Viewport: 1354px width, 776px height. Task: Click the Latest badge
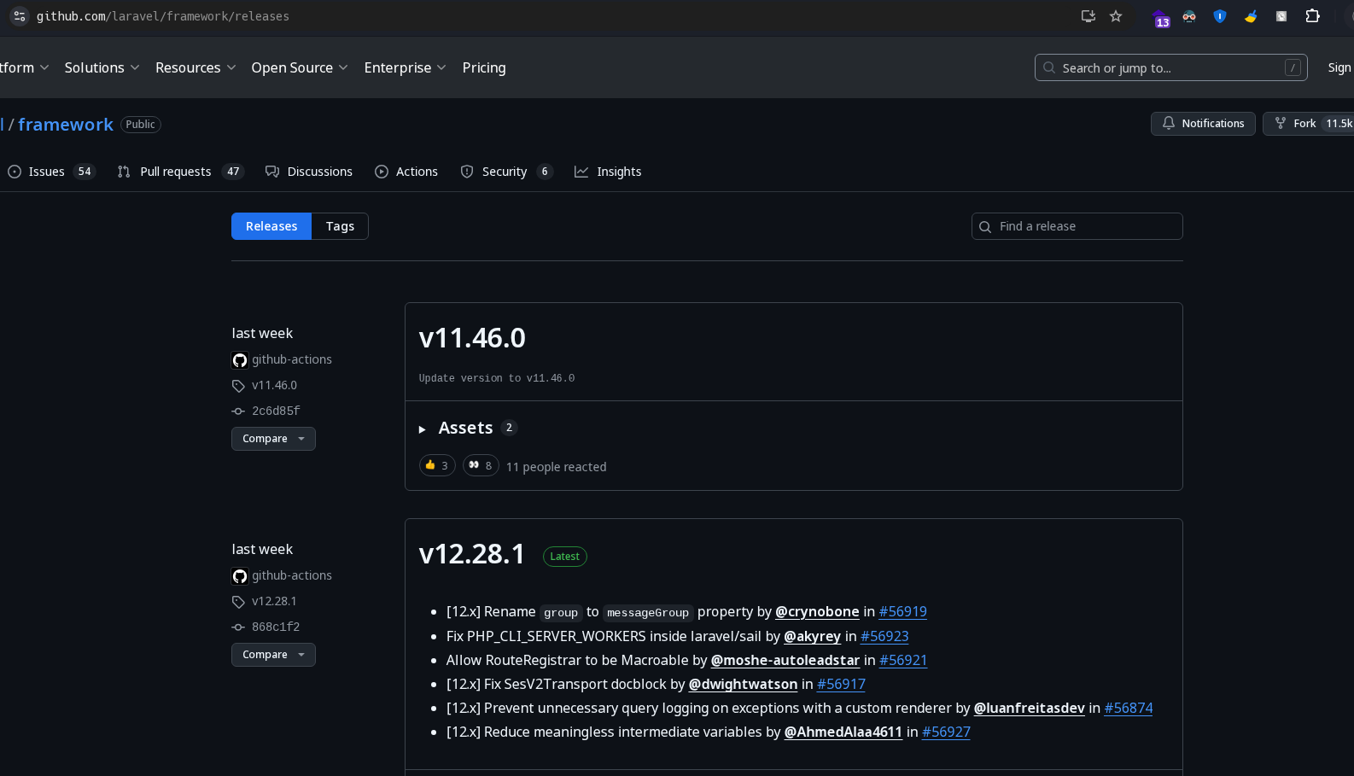(565, 557)
